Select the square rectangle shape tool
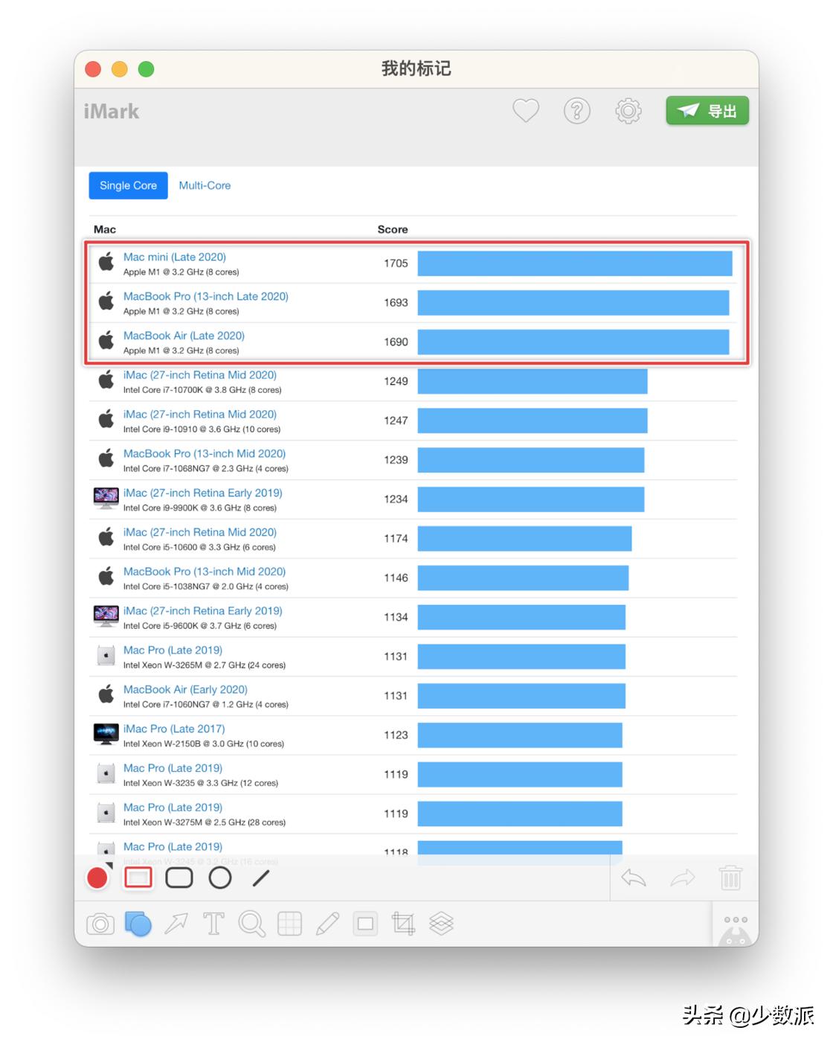The height and width of the screenshot is (1045, 833). (x=138, y=878)
